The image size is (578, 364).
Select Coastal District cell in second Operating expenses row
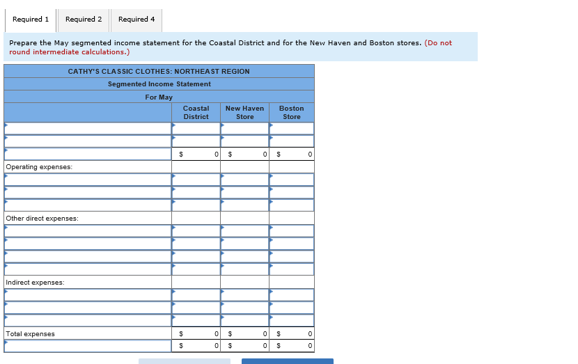coord(196,193)
